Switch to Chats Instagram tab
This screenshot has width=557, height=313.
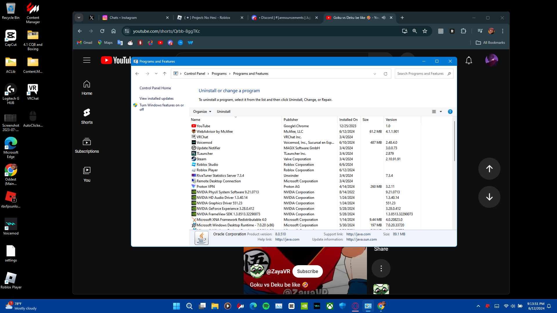(123, 18)
